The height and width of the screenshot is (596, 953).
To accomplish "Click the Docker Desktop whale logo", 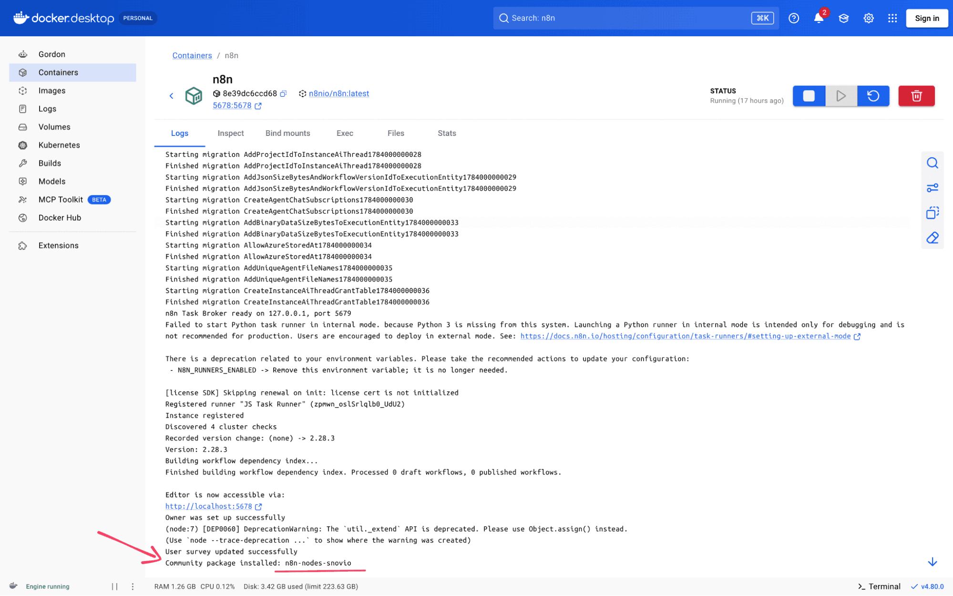I will click(x=21, y=18).
